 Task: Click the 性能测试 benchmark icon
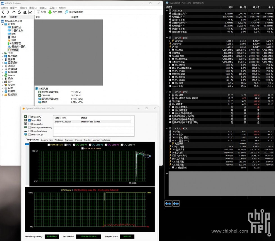click(x=6, y=95)
